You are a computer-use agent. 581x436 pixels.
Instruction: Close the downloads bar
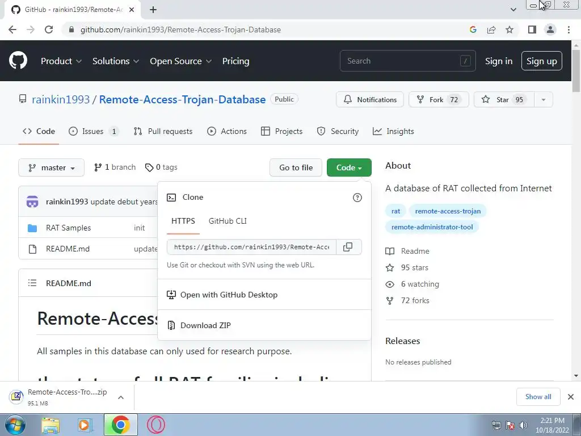click(x=571, y=397)
